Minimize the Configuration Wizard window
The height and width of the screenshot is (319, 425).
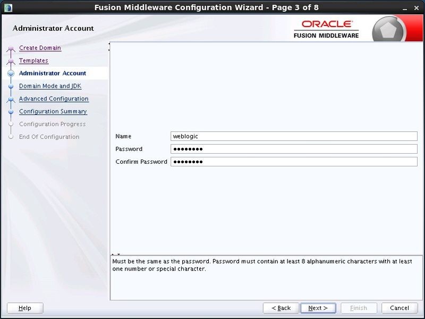pyautogui.click(x=405, y=9)
